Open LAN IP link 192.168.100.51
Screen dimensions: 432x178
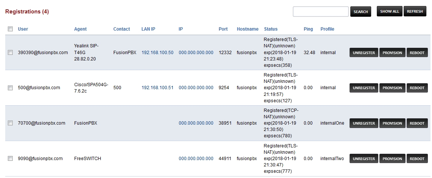click(x=157, y=88)
